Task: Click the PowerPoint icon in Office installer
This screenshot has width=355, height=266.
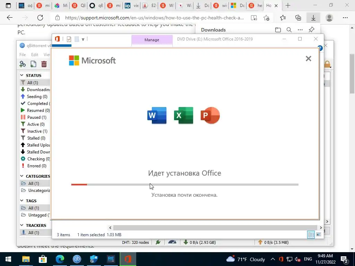Action: (210, 115)
